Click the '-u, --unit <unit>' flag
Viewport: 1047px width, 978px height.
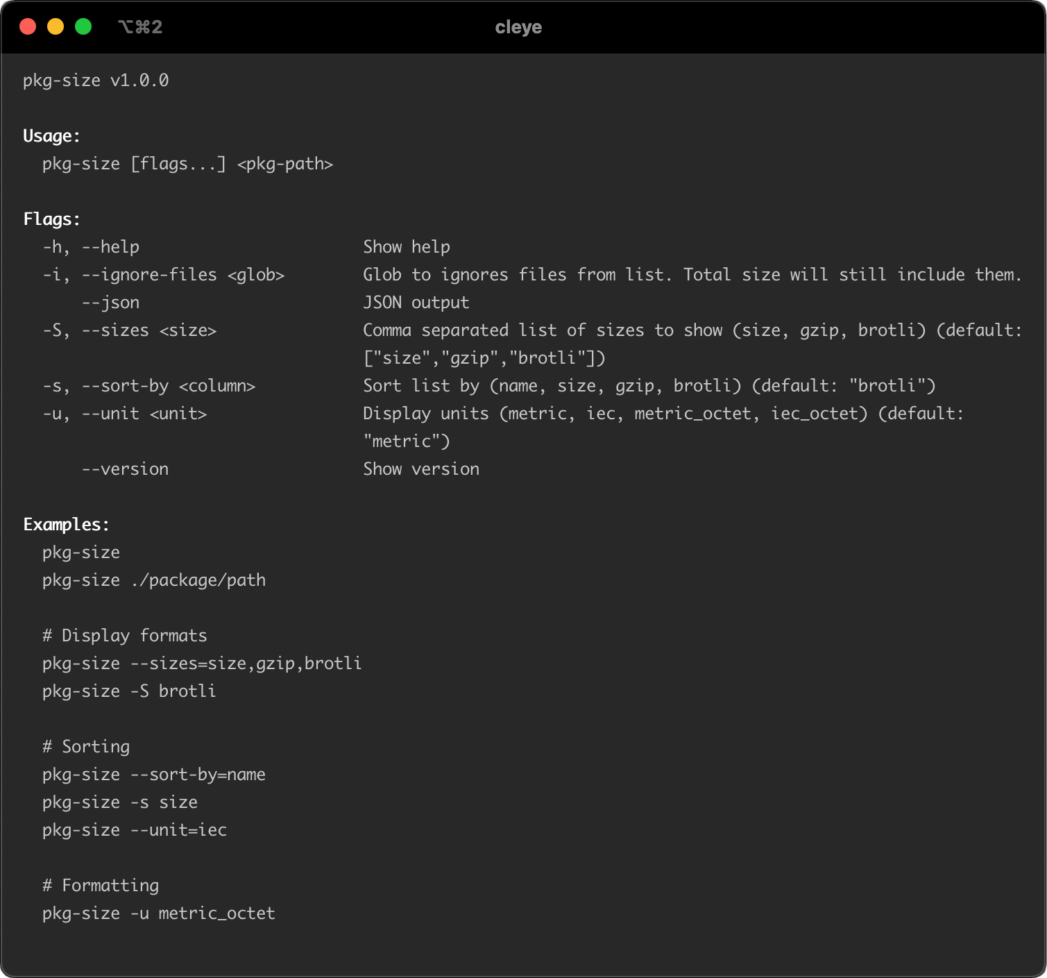pos(125,414)
